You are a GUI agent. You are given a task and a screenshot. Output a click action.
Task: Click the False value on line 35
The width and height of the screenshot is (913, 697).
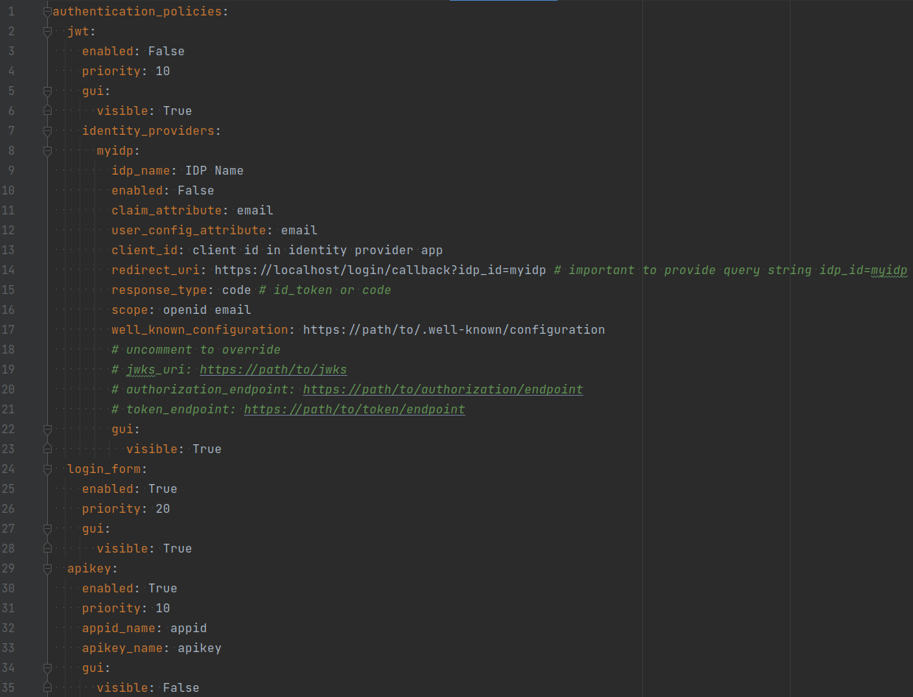(181, 688)
